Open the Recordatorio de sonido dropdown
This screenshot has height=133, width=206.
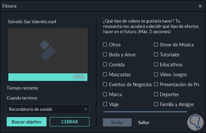click(48, 109)
